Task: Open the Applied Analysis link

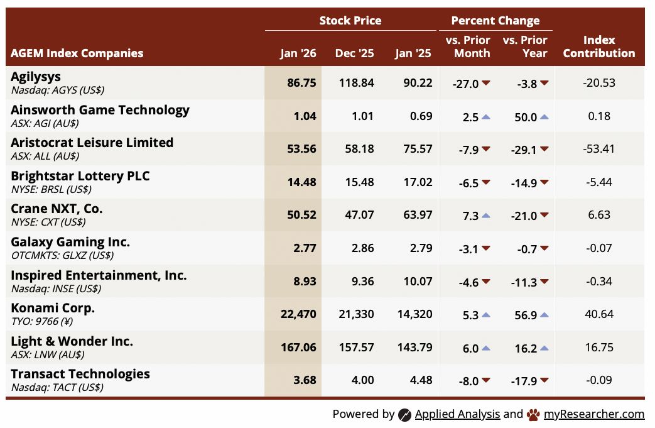Action: tap(457, 414)
